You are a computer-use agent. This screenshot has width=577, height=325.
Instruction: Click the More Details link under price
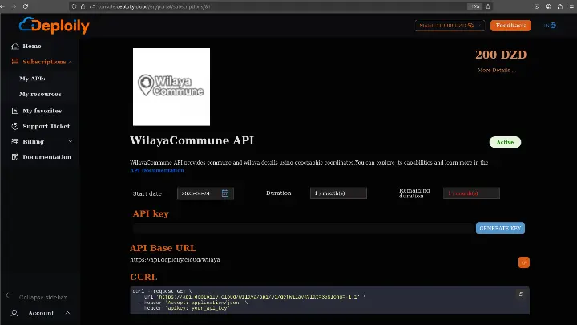point(495,71)
